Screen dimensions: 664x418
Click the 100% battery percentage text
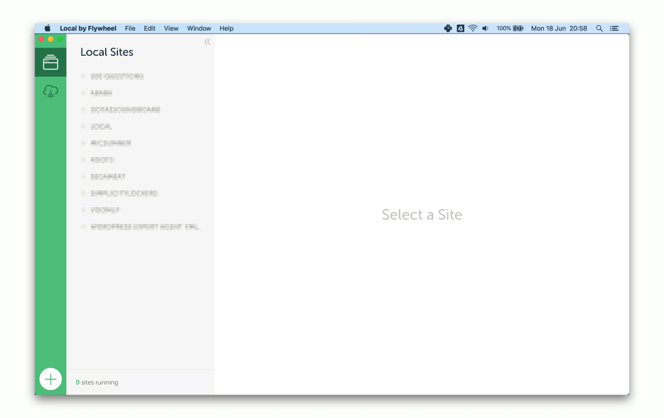503,29
